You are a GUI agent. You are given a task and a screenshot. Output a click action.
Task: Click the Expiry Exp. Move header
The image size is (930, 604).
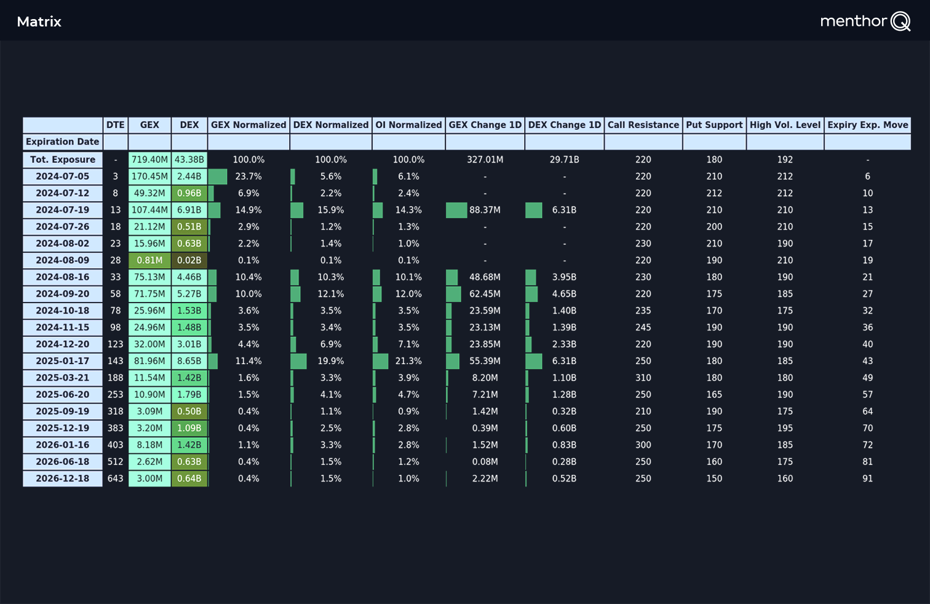pos(867,125)
